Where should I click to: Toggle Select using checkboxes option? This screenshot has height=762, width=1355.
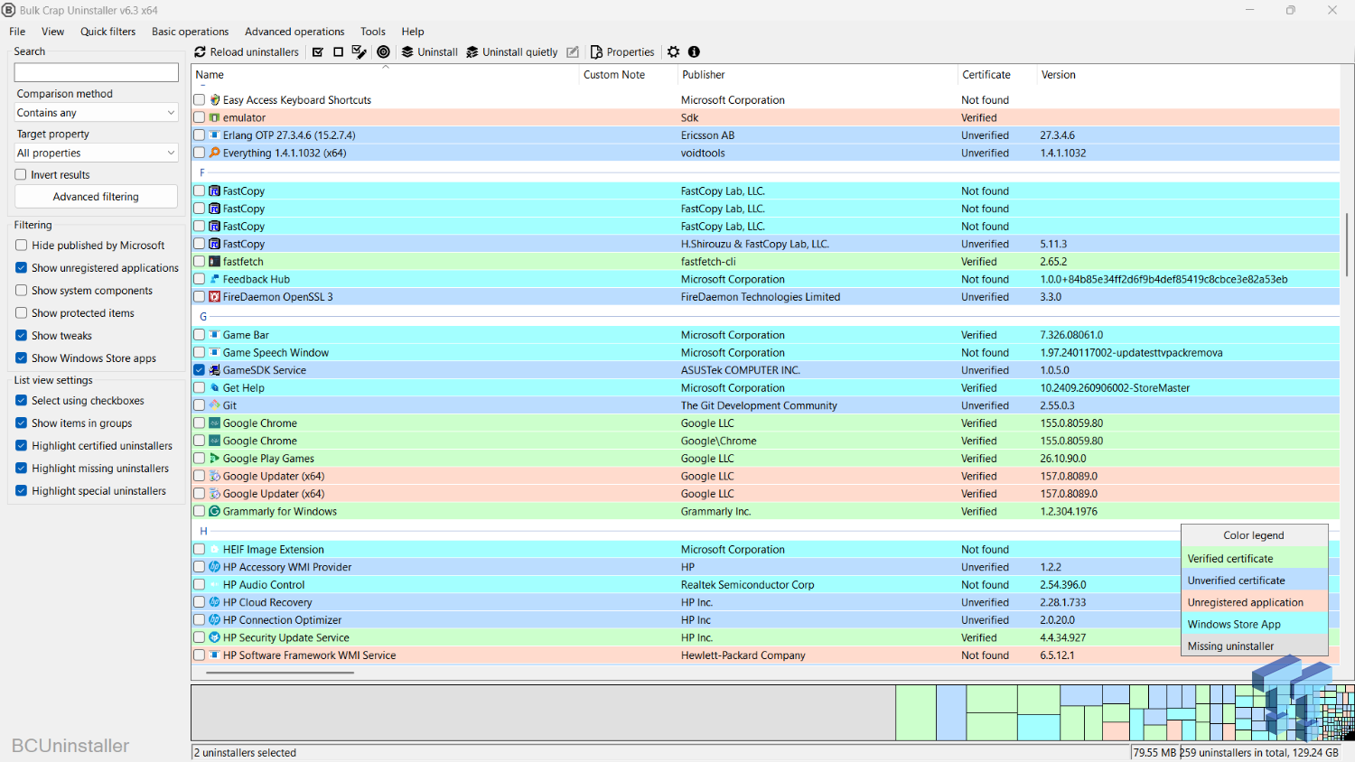21,401
